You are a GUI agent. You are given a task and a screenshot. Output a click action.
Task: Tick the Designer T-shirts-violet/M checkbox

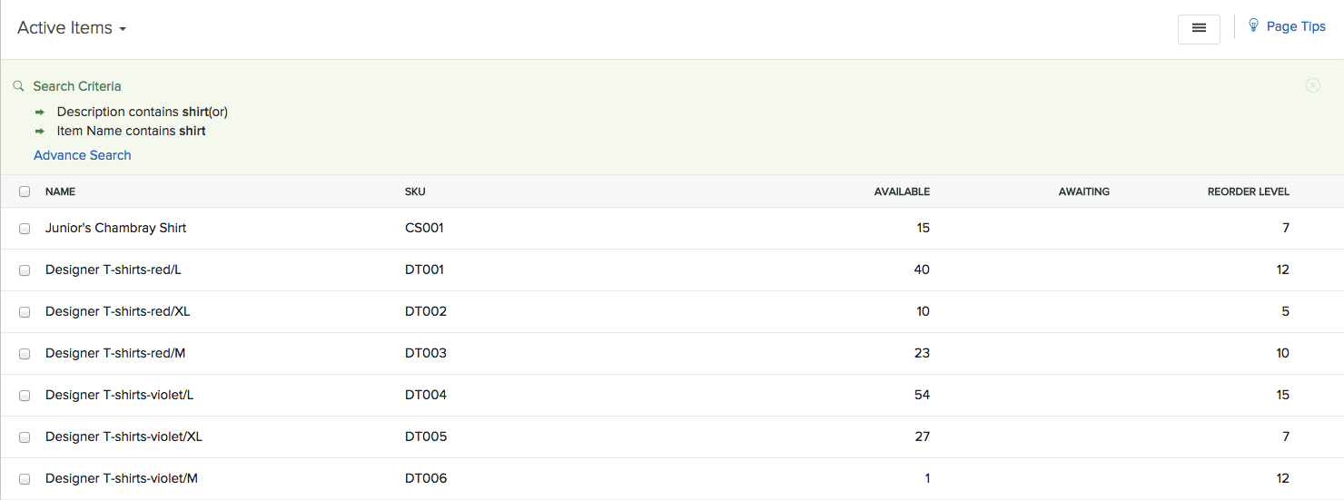[x=25, y=479]
